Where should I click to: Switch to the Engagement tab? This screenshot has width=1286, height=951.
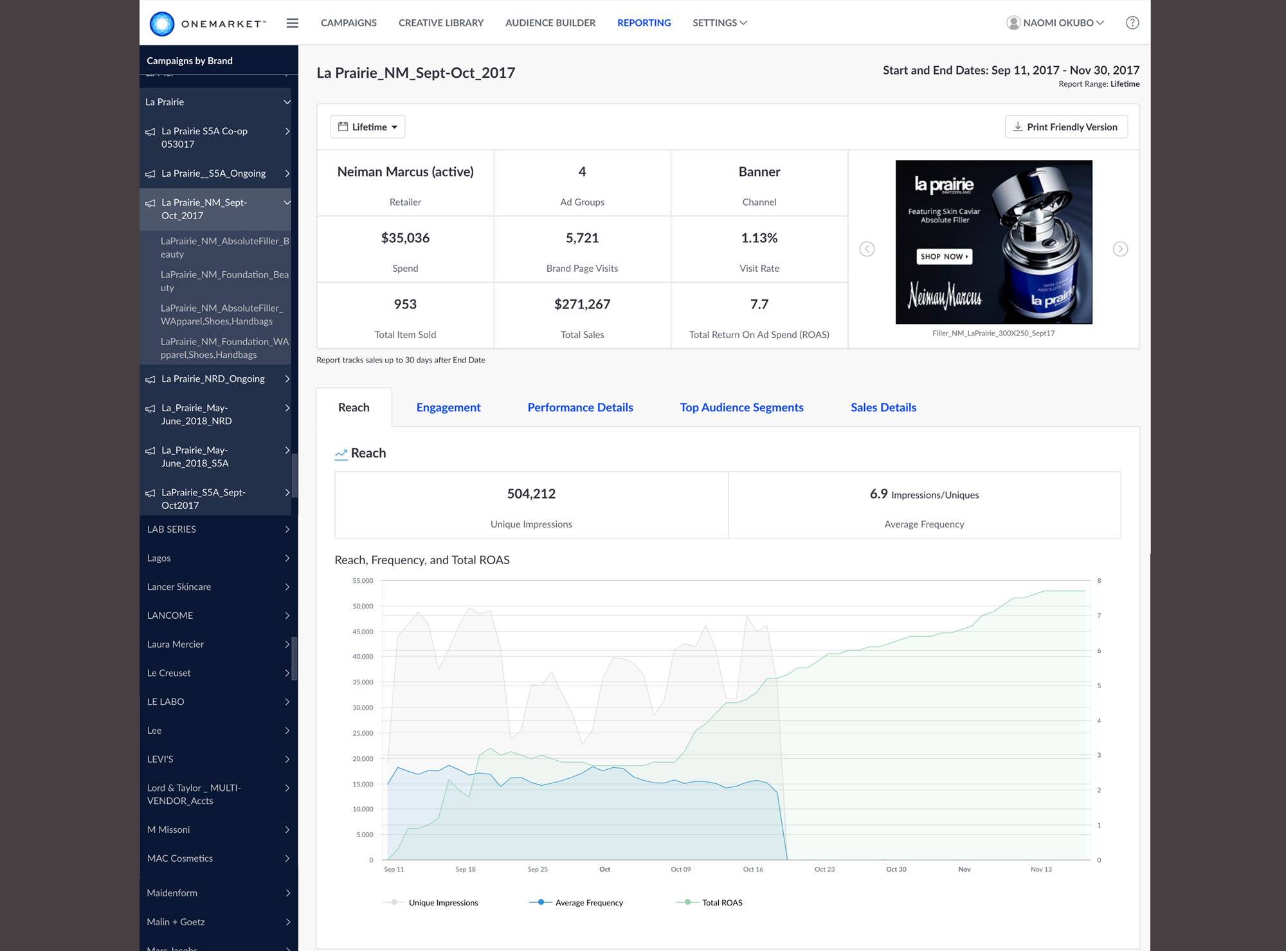point(448,407)
